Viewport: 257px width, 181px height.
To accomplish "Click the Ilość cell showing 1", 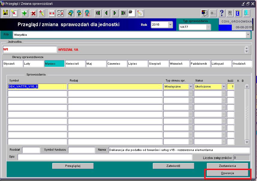I will tap(231, 87).
